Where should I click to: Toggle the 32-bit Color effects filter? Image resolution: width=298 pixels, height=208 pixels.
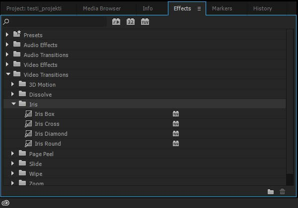(x=131, y=22)
